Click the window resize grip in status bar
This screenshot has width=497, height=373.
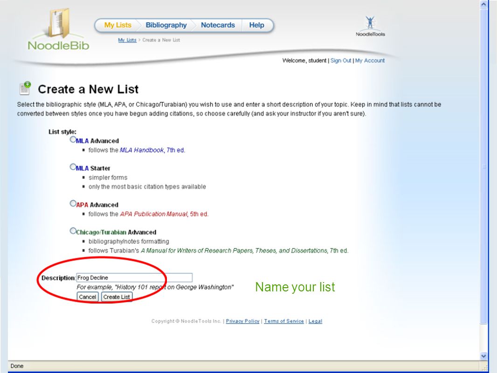[x=484, y=367]
